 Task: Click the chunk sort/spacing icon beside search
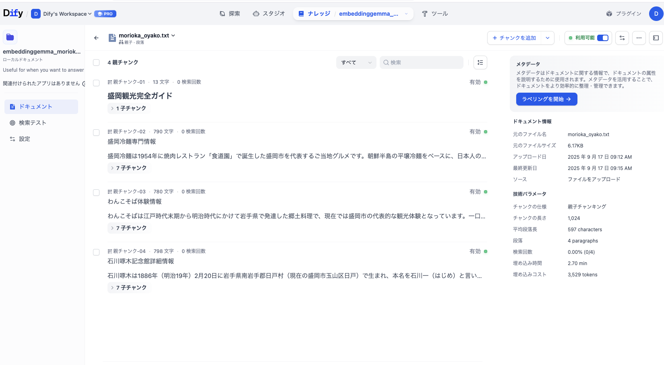pos(480,62)
